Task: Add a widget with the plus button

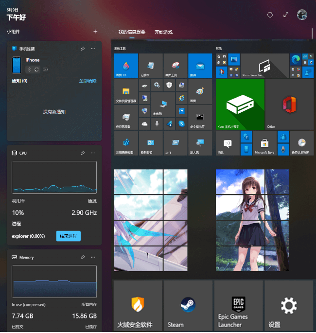Action: [95, 32]
